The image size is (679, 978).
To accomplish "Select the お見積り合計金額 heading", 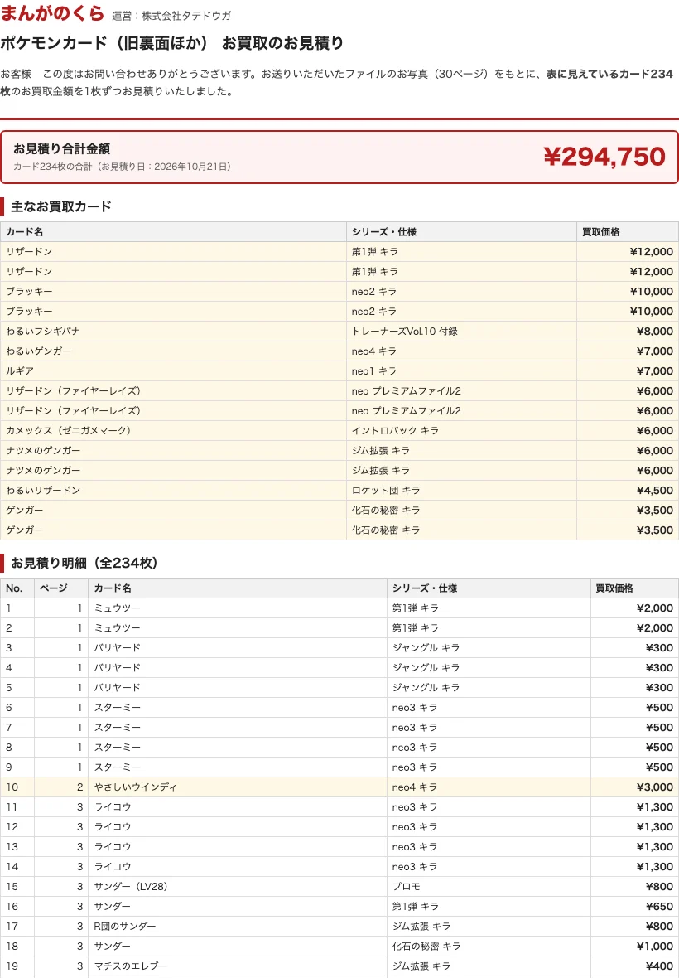I will 61,148.
